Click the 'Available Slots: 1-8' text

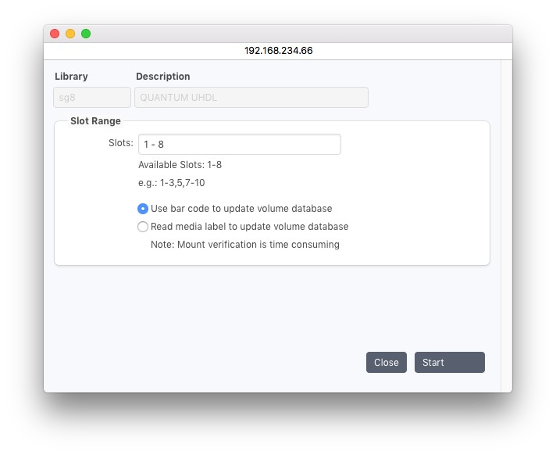(180, 165)
